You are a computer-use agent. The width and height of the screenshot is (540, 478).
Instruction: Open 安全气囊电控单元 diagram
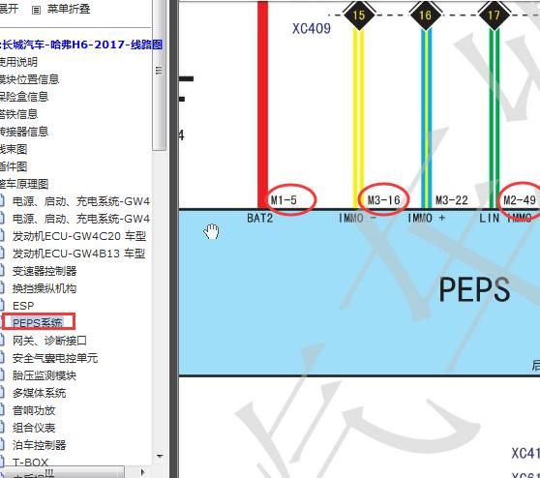[55, 358]
